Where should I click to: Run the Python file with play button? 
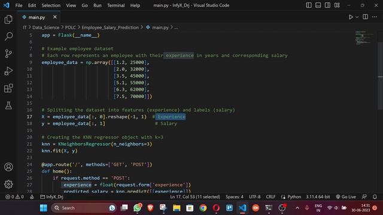tap(351, 17)
